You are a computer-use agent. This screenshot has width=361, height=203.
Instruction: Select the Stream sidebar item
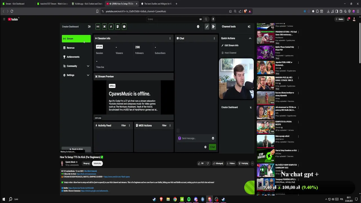76,39
